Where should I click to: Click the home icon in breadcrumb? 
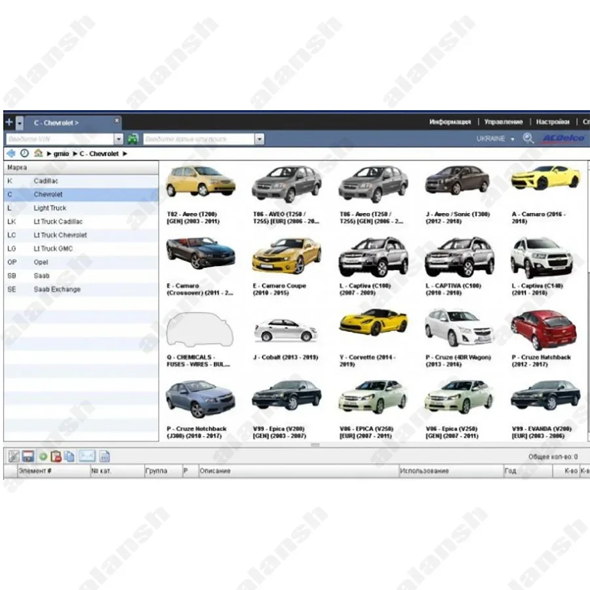pyautogui.click(x=38, y=153)
